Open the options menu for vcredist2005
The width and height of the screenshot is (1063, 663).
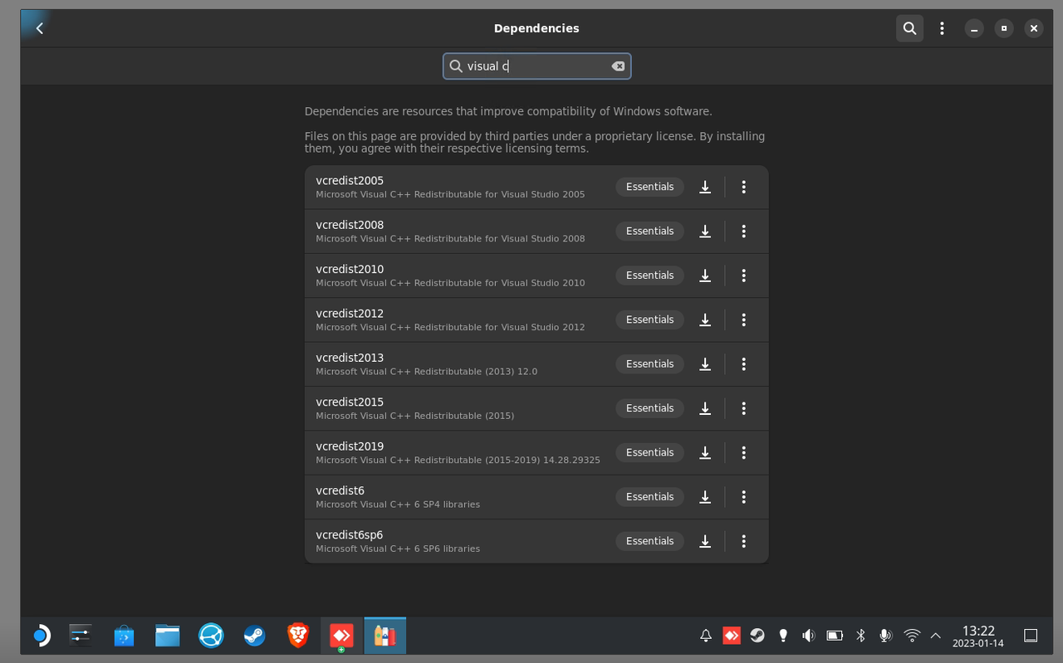[744, 187]
